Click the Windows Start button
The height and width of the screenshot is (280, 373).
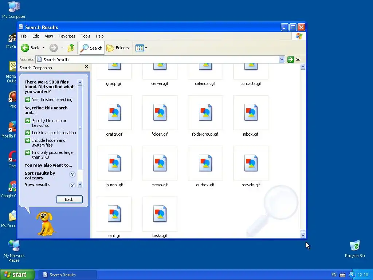point(17,275)
